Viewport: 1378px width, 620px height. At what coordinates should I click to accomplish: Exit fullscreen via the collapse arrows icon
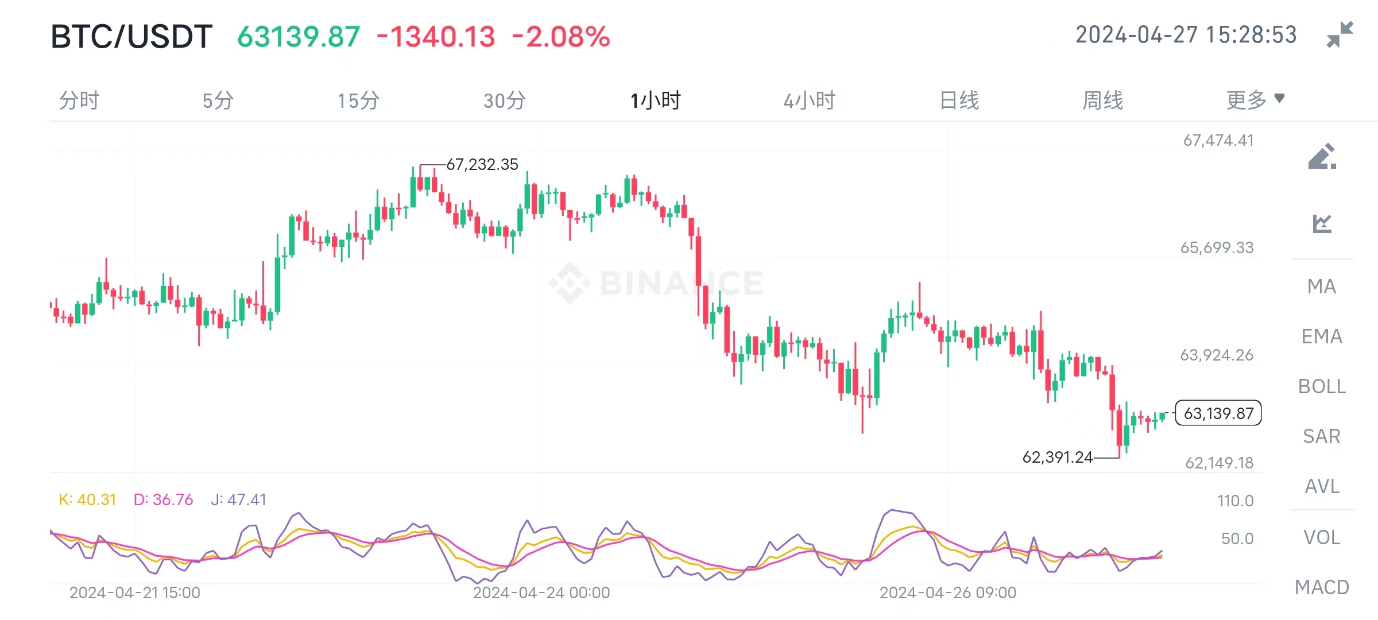pos(1340,34)
